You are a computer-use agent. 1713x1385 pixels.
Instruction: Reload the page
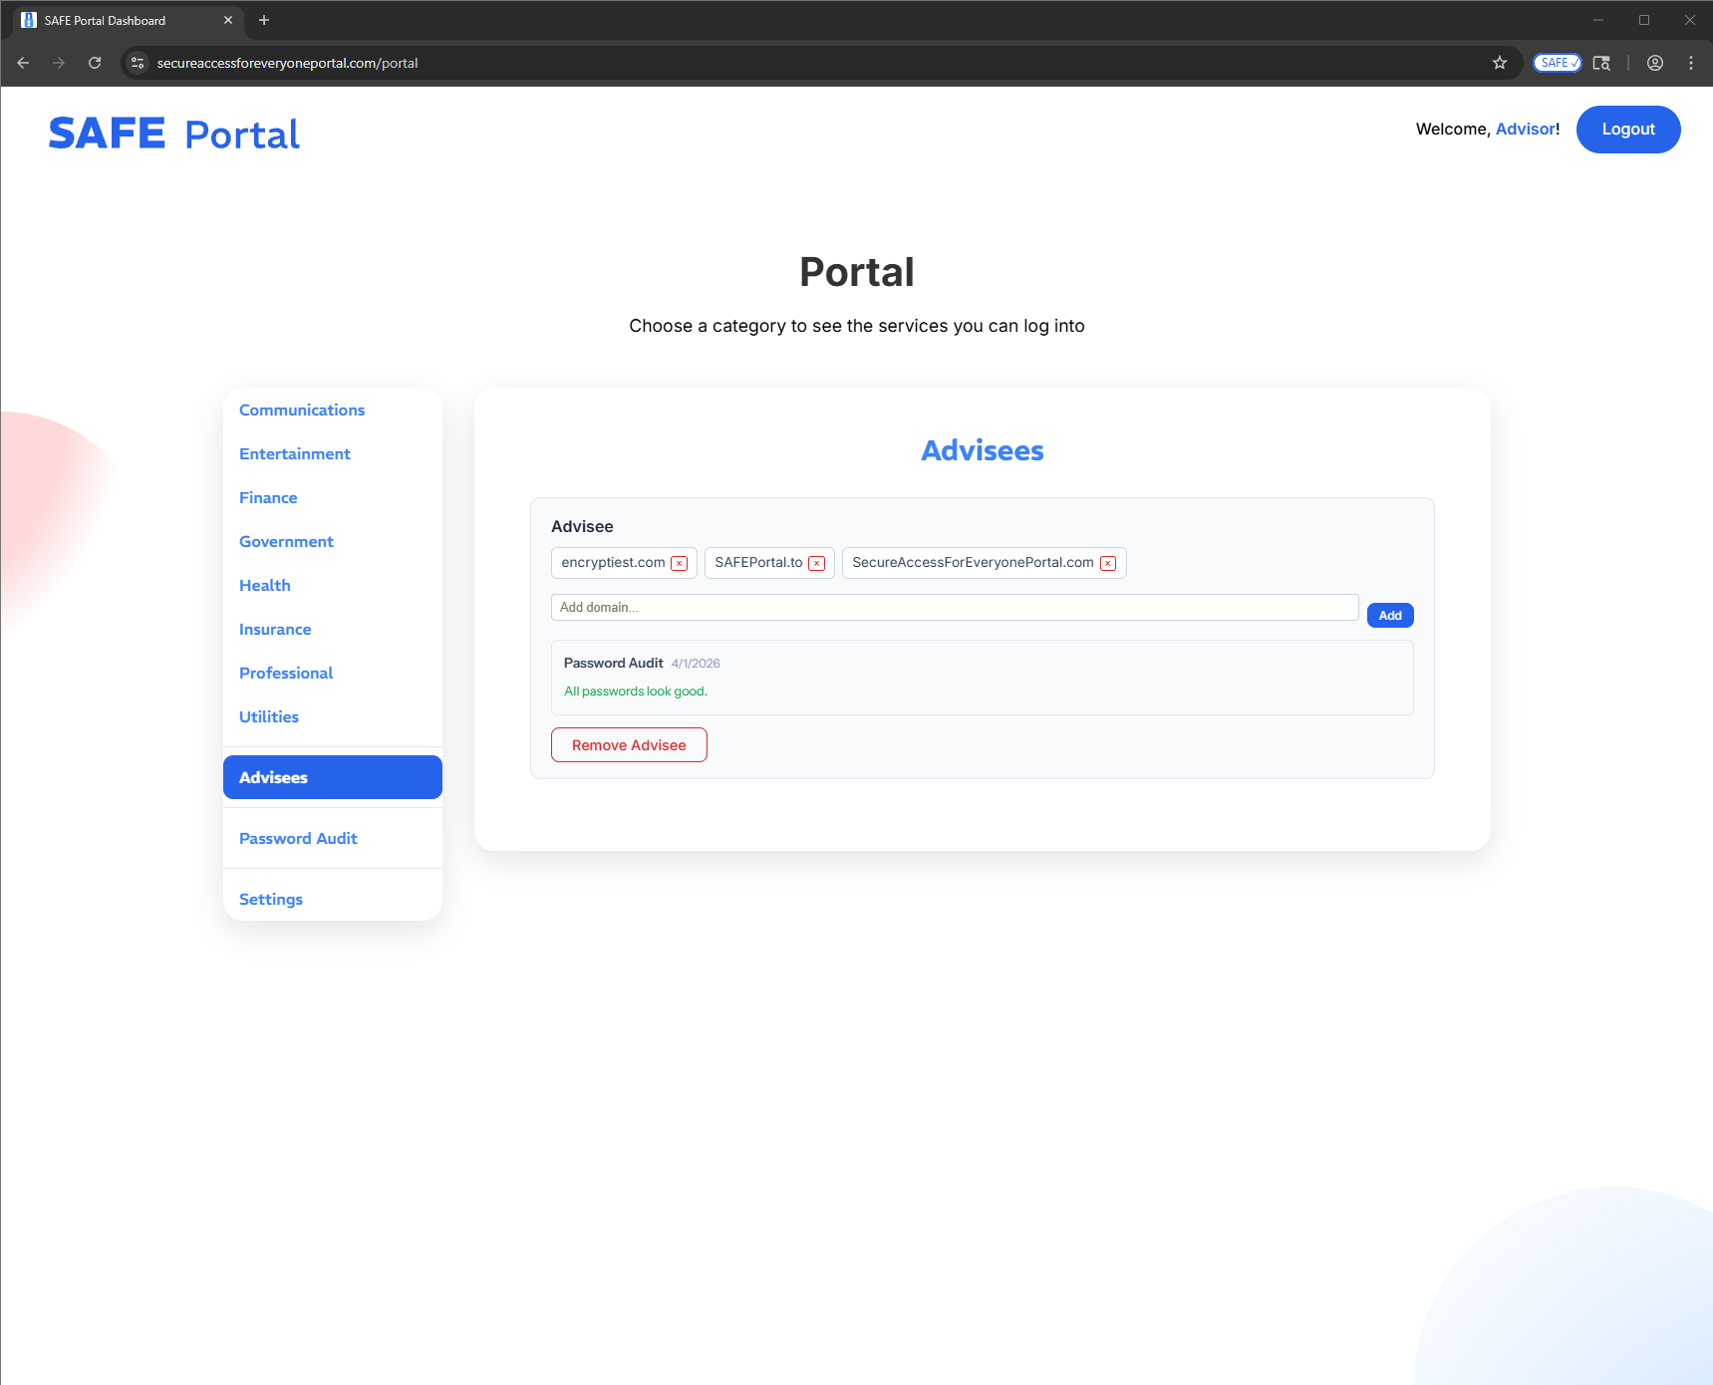(x=95, y=63)
